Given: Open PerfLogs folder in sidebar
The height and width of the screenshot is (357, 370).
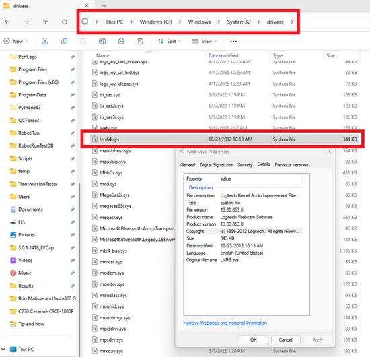Looking at the screenshot, I should [28, 57].
